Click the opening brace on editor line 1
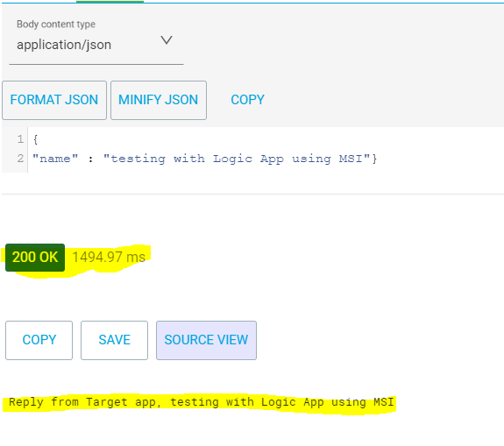The height and width of the screenshot is (446, 504). coord(35,139)
